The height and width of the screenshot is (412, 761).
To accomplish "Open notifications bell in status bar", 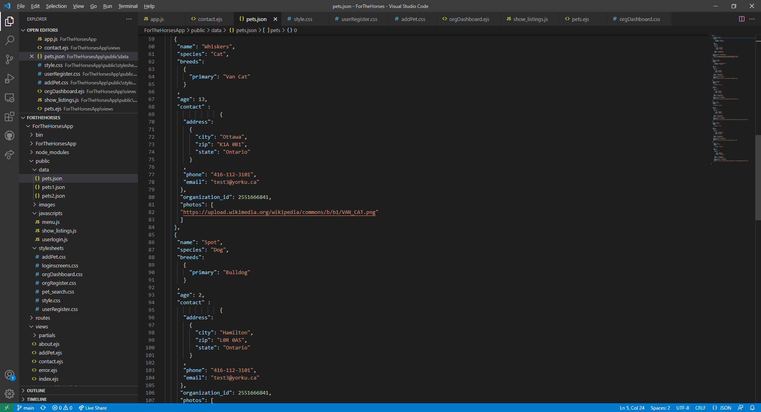I will pos(752,408).
